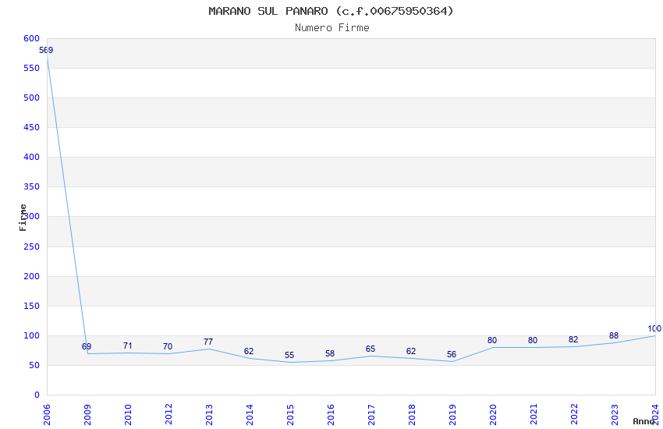Click the data label 65

click(x=370, y=349)
